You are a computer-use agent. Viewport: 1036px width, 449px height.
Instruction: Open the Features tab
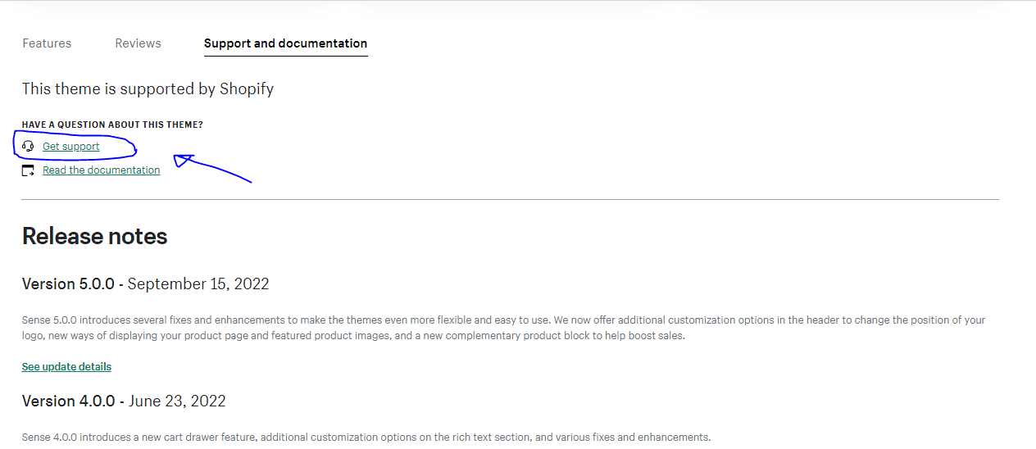[47, 43]
